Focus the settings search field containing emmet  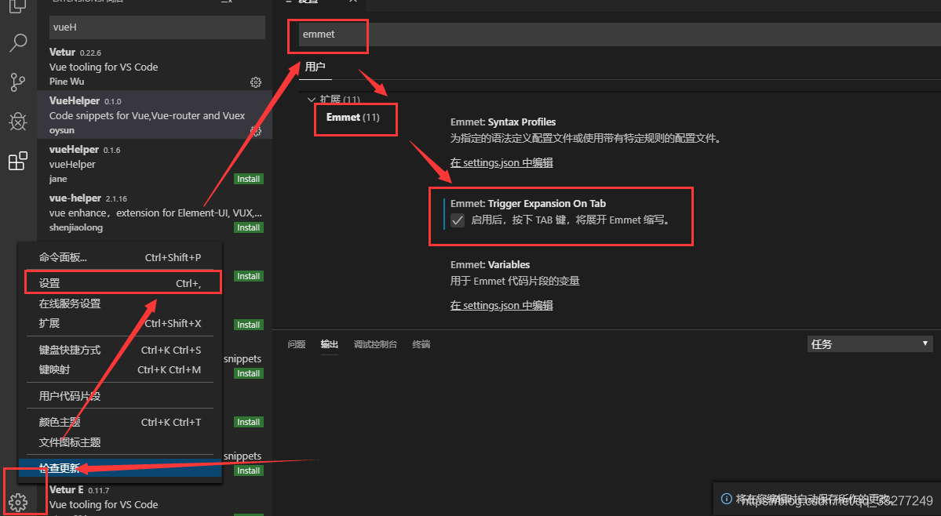coord(618,35)
